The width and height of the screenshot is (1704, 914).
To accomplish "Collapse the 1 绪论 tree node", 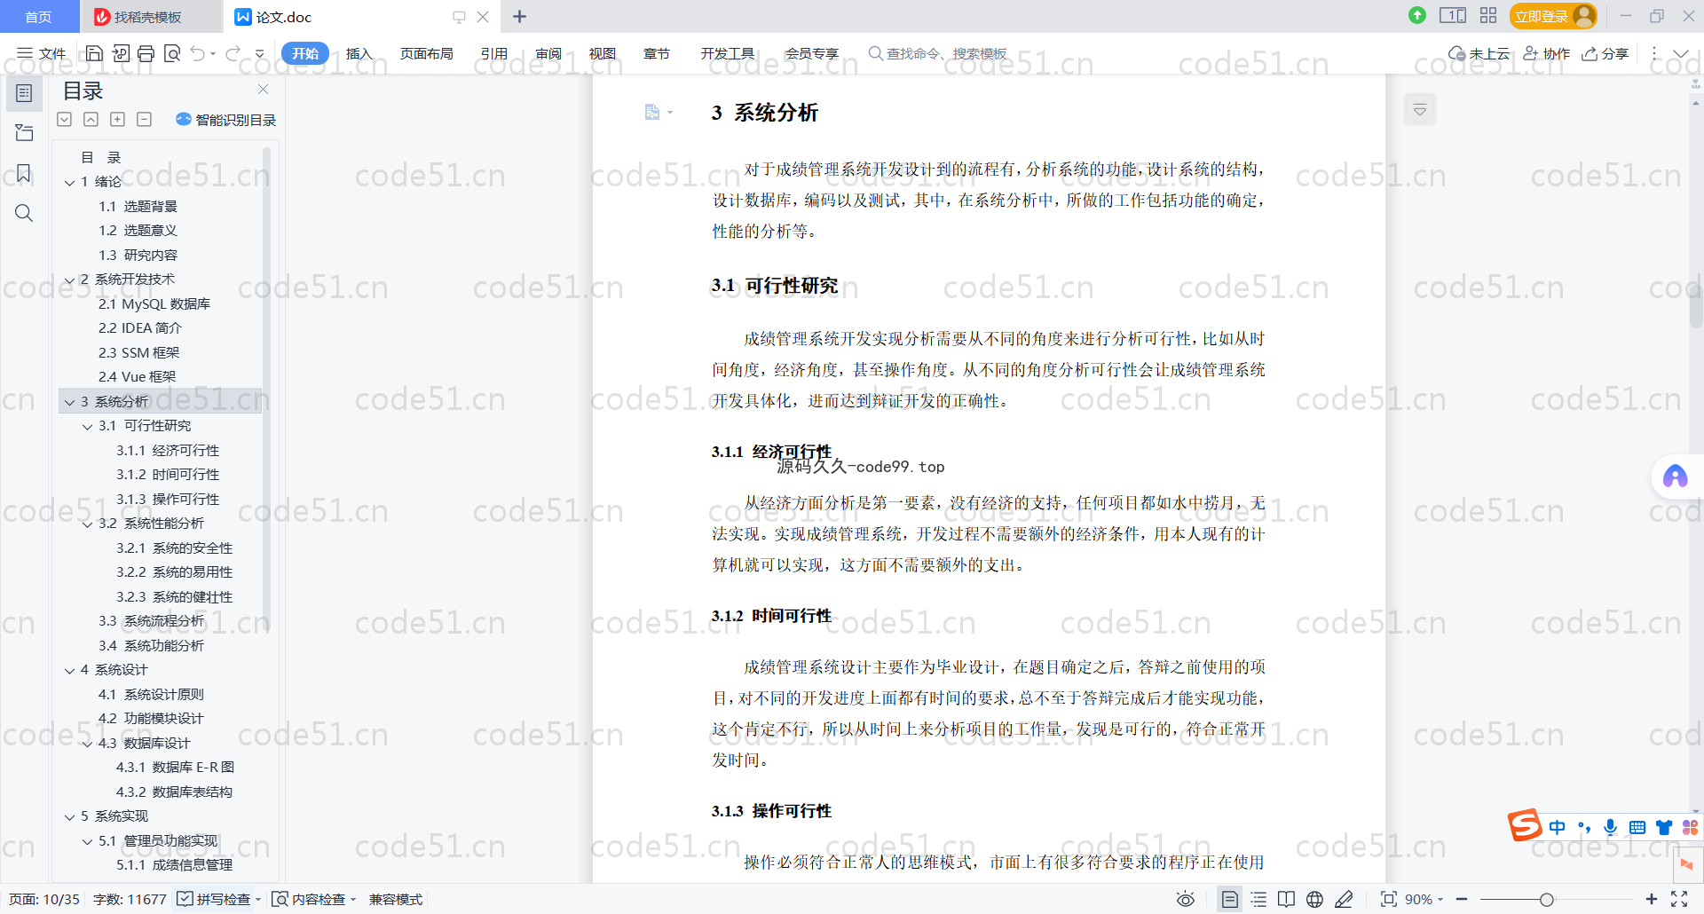I will (x=69, y=182).
